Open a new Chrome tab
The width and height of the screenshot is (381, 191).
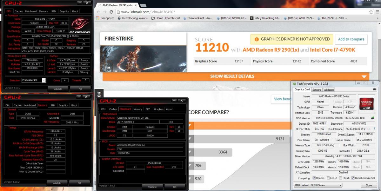click(x=143, y=5)
